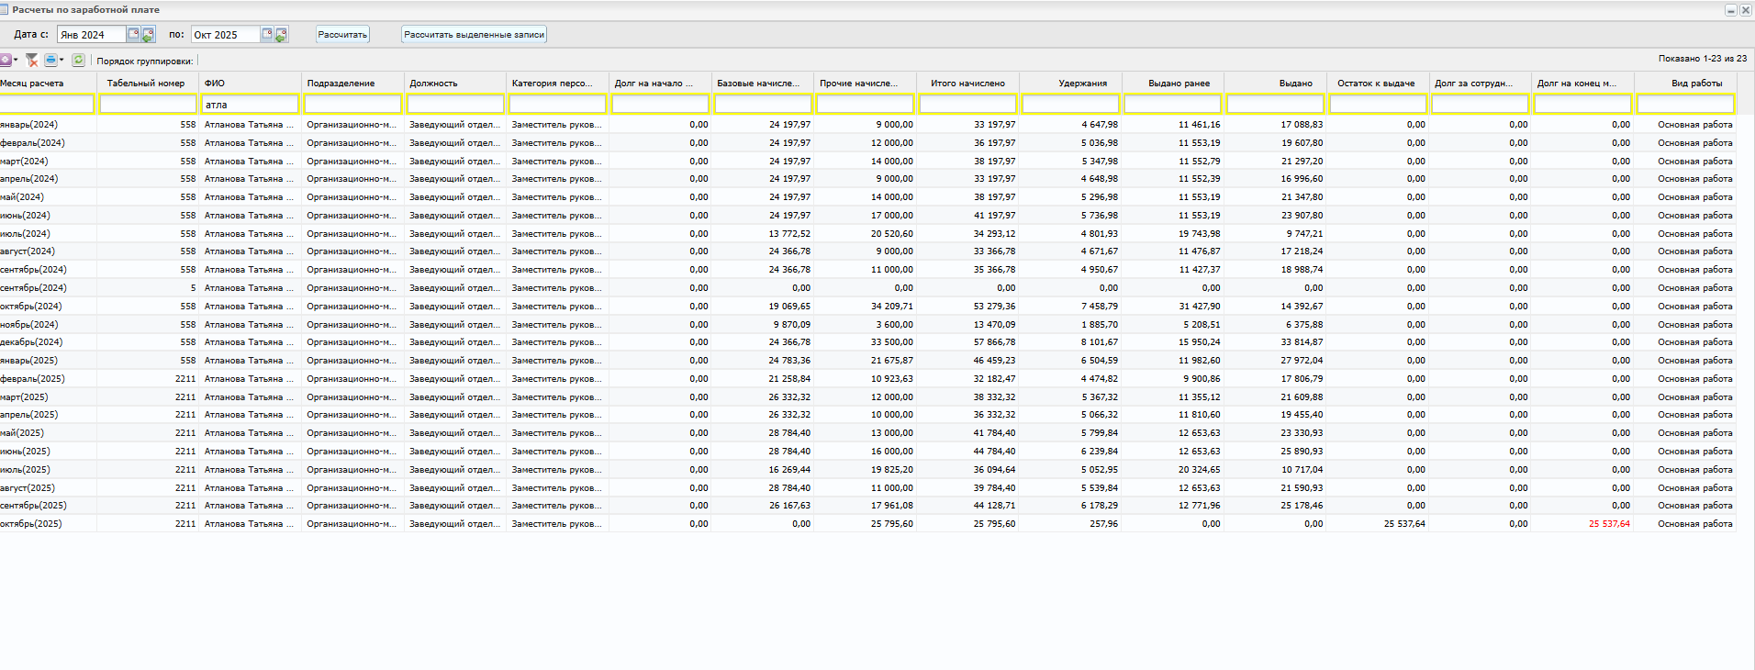Reset the end date with the green arrow icon
The height and width of the screenshot is (670, 1755).
point(282,35)
